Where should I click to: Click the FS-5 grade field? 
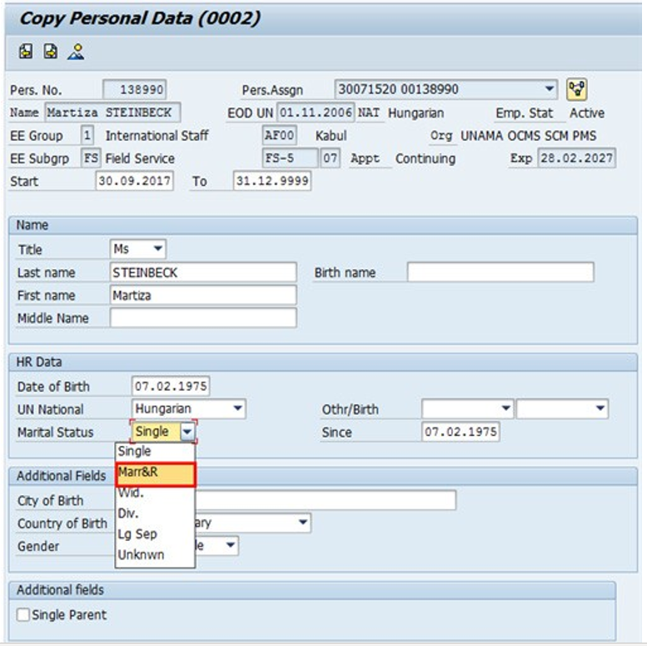(x=290, y=158)
